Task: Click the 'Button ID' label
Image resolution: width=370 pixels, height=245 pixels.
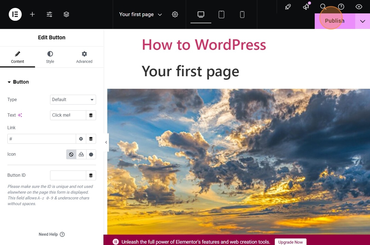Action: click(x=17, y=175)
